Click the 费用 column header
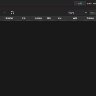The width and height of the screenshot is (96, 96). pos(75,18)
